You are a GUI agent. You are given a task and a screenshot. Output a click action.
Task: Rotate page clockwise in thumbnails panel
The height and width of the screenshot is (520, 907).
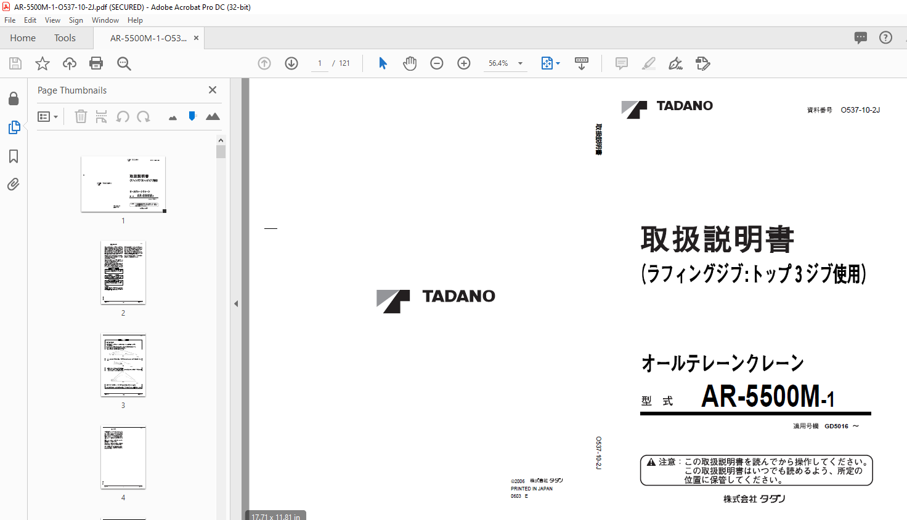[144, 116]
